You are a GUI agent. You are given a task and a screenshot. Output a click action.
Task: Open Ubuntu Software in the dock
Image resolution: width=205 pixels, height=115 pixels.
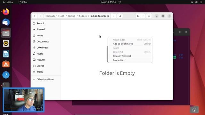[x=6, y=64]
